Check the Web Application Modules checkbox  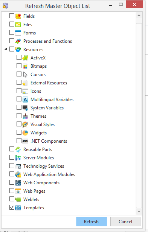tap(12, 174)
